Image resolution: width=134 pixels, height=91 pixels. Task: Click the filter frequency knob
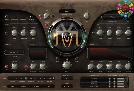43,66
